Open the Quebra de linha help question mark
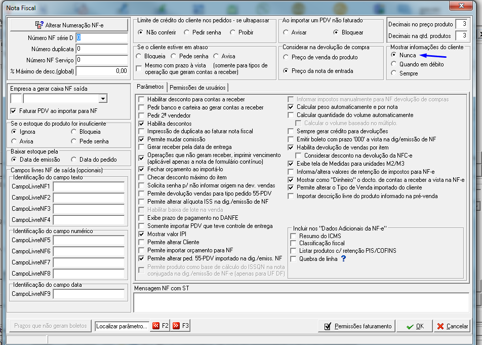This screenshot has height=345, width=482. click(x=344, y=258)
